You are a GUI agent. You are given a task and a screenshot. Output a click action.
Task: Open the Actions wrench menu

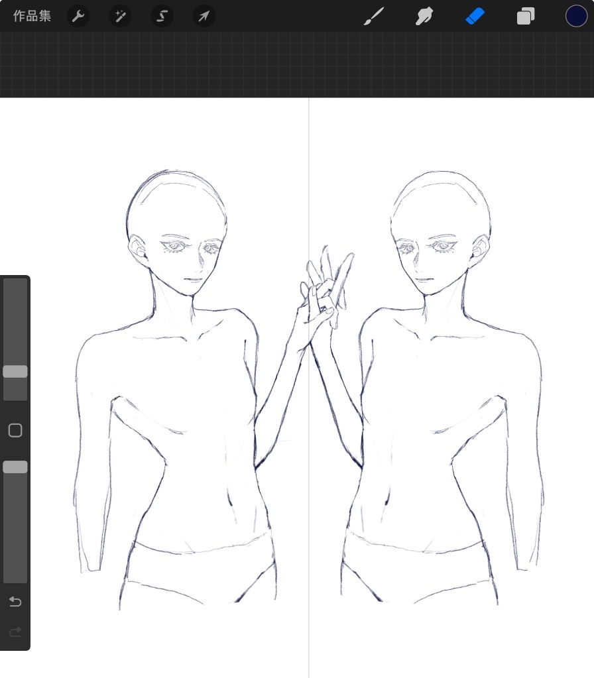pos(78,17)
